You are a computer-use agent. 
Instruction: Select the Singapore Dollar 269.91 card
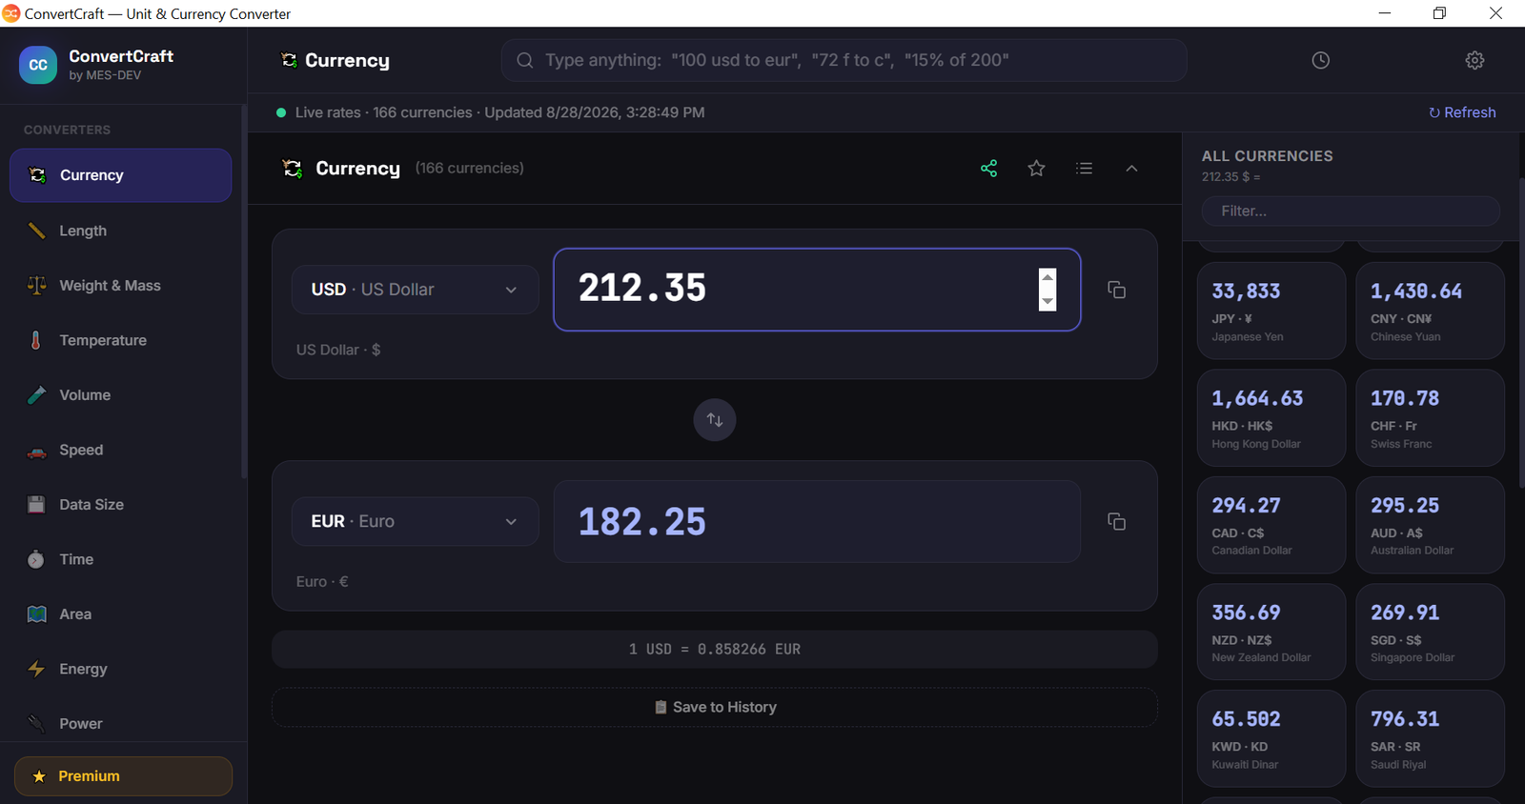pos(1430,632)
